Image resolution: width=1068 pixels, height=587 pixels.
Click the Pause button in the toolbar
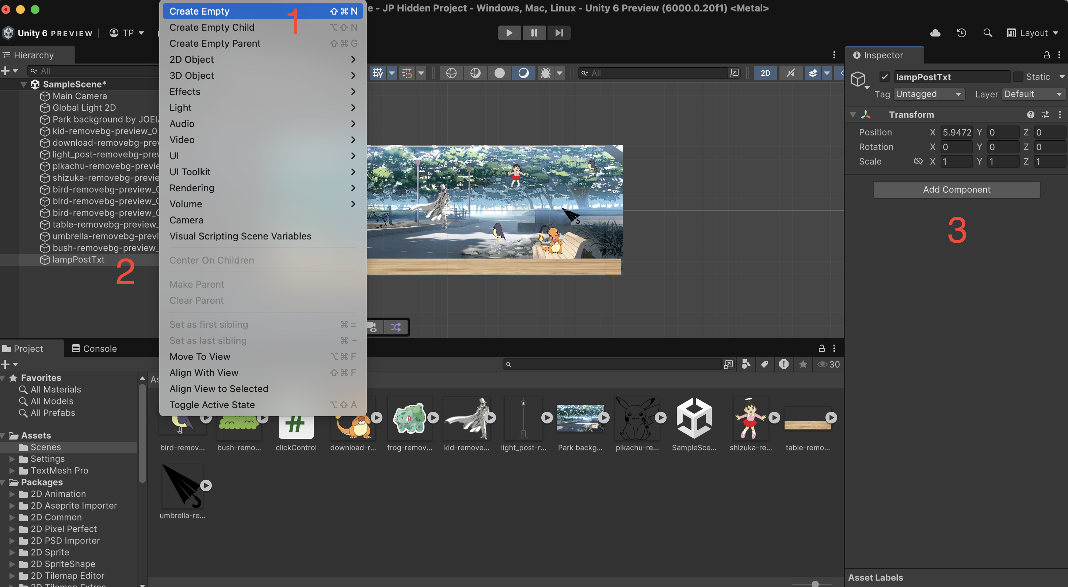point(534,33)
